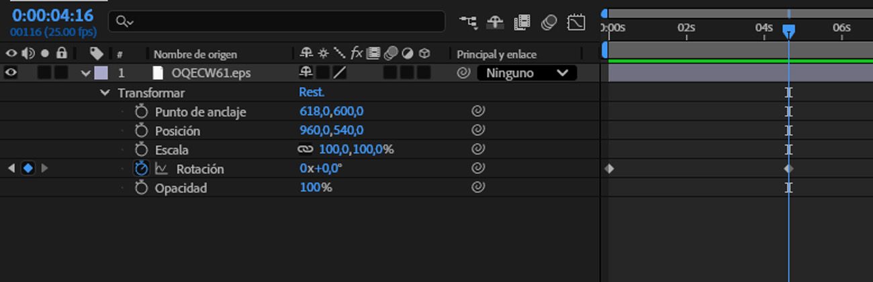Click the Nombre de origen column header
873x282 pixels.
coord(195,54)
